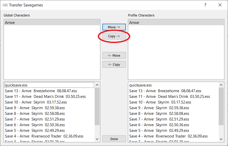Select Save 10 Skyrim 03.17.52 in profile saves
228x146 pixels.
(x=174, y=102)
